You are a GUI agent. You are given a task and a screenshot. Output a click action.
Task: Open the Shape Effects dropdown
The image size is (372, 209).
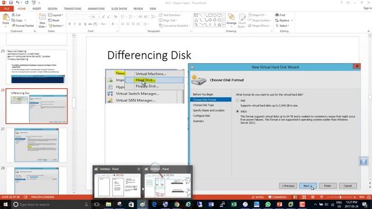259,26
